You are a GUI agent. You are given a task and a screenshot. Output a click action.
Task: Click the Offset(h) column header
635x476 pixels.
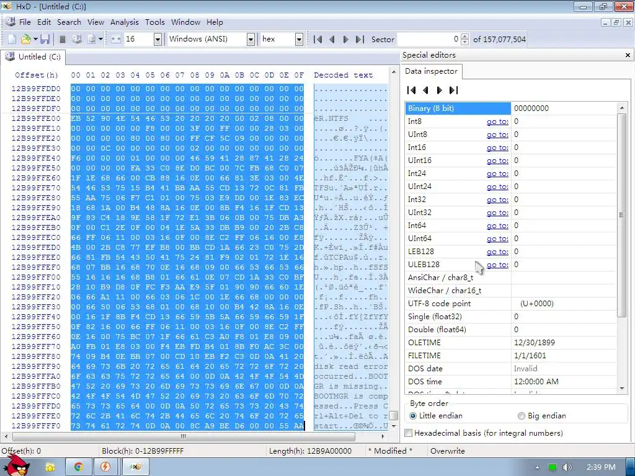point(37,75)
